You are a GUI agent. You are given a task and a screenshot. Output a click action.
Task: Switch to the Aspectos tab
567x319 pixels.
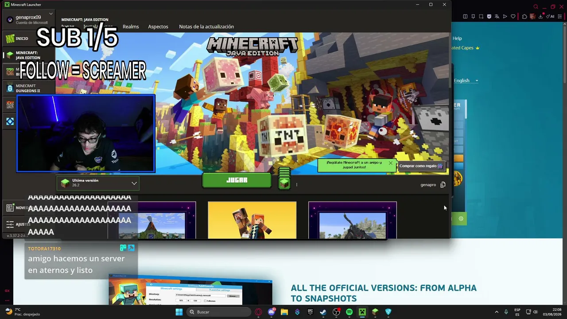point(158,27)
